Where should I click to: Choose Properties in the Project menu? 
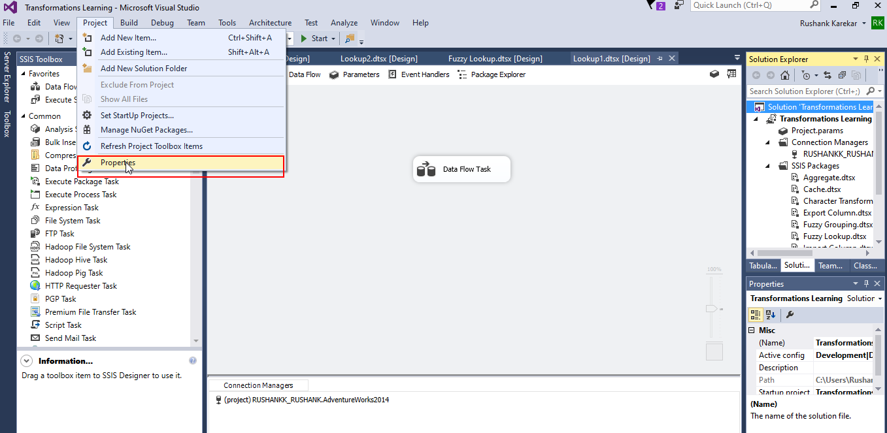pyautogui.click(x=182, y=163)
